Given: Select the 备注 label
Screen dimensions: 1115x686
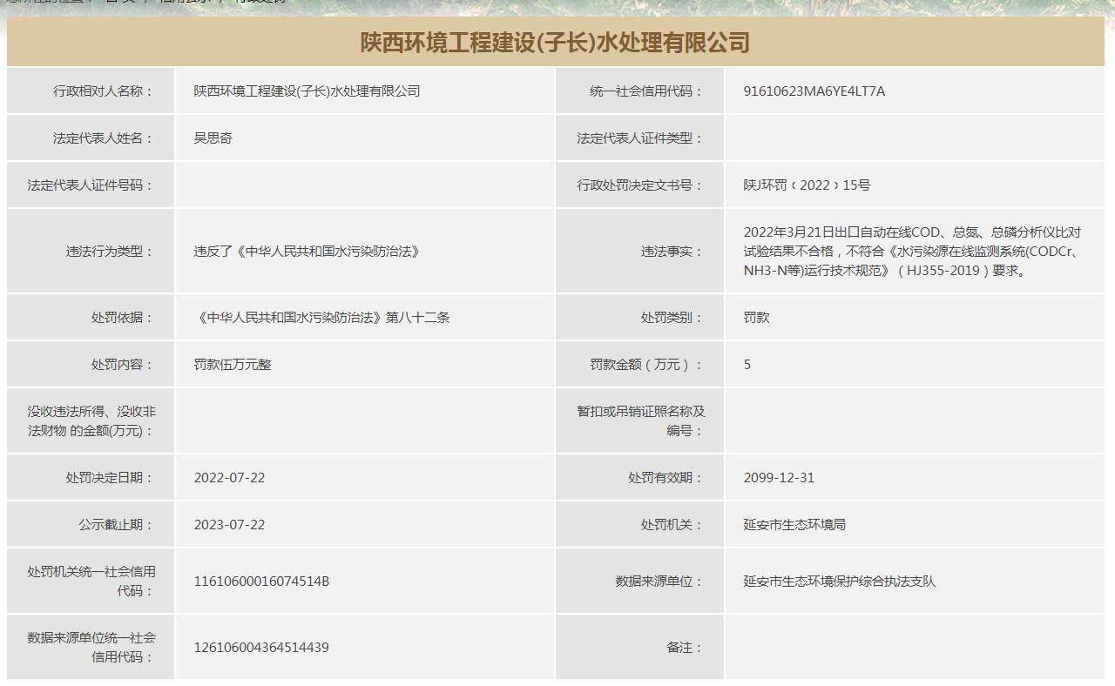Looking at the screenshot, I should click(x=685, y=647).
